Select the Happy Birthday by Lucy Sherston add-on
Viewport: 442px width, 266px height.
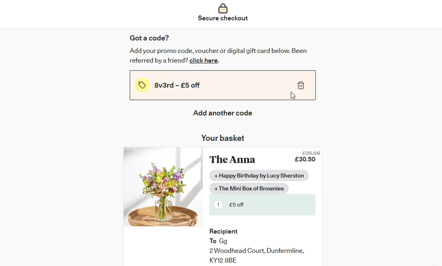tap(259, 176)
